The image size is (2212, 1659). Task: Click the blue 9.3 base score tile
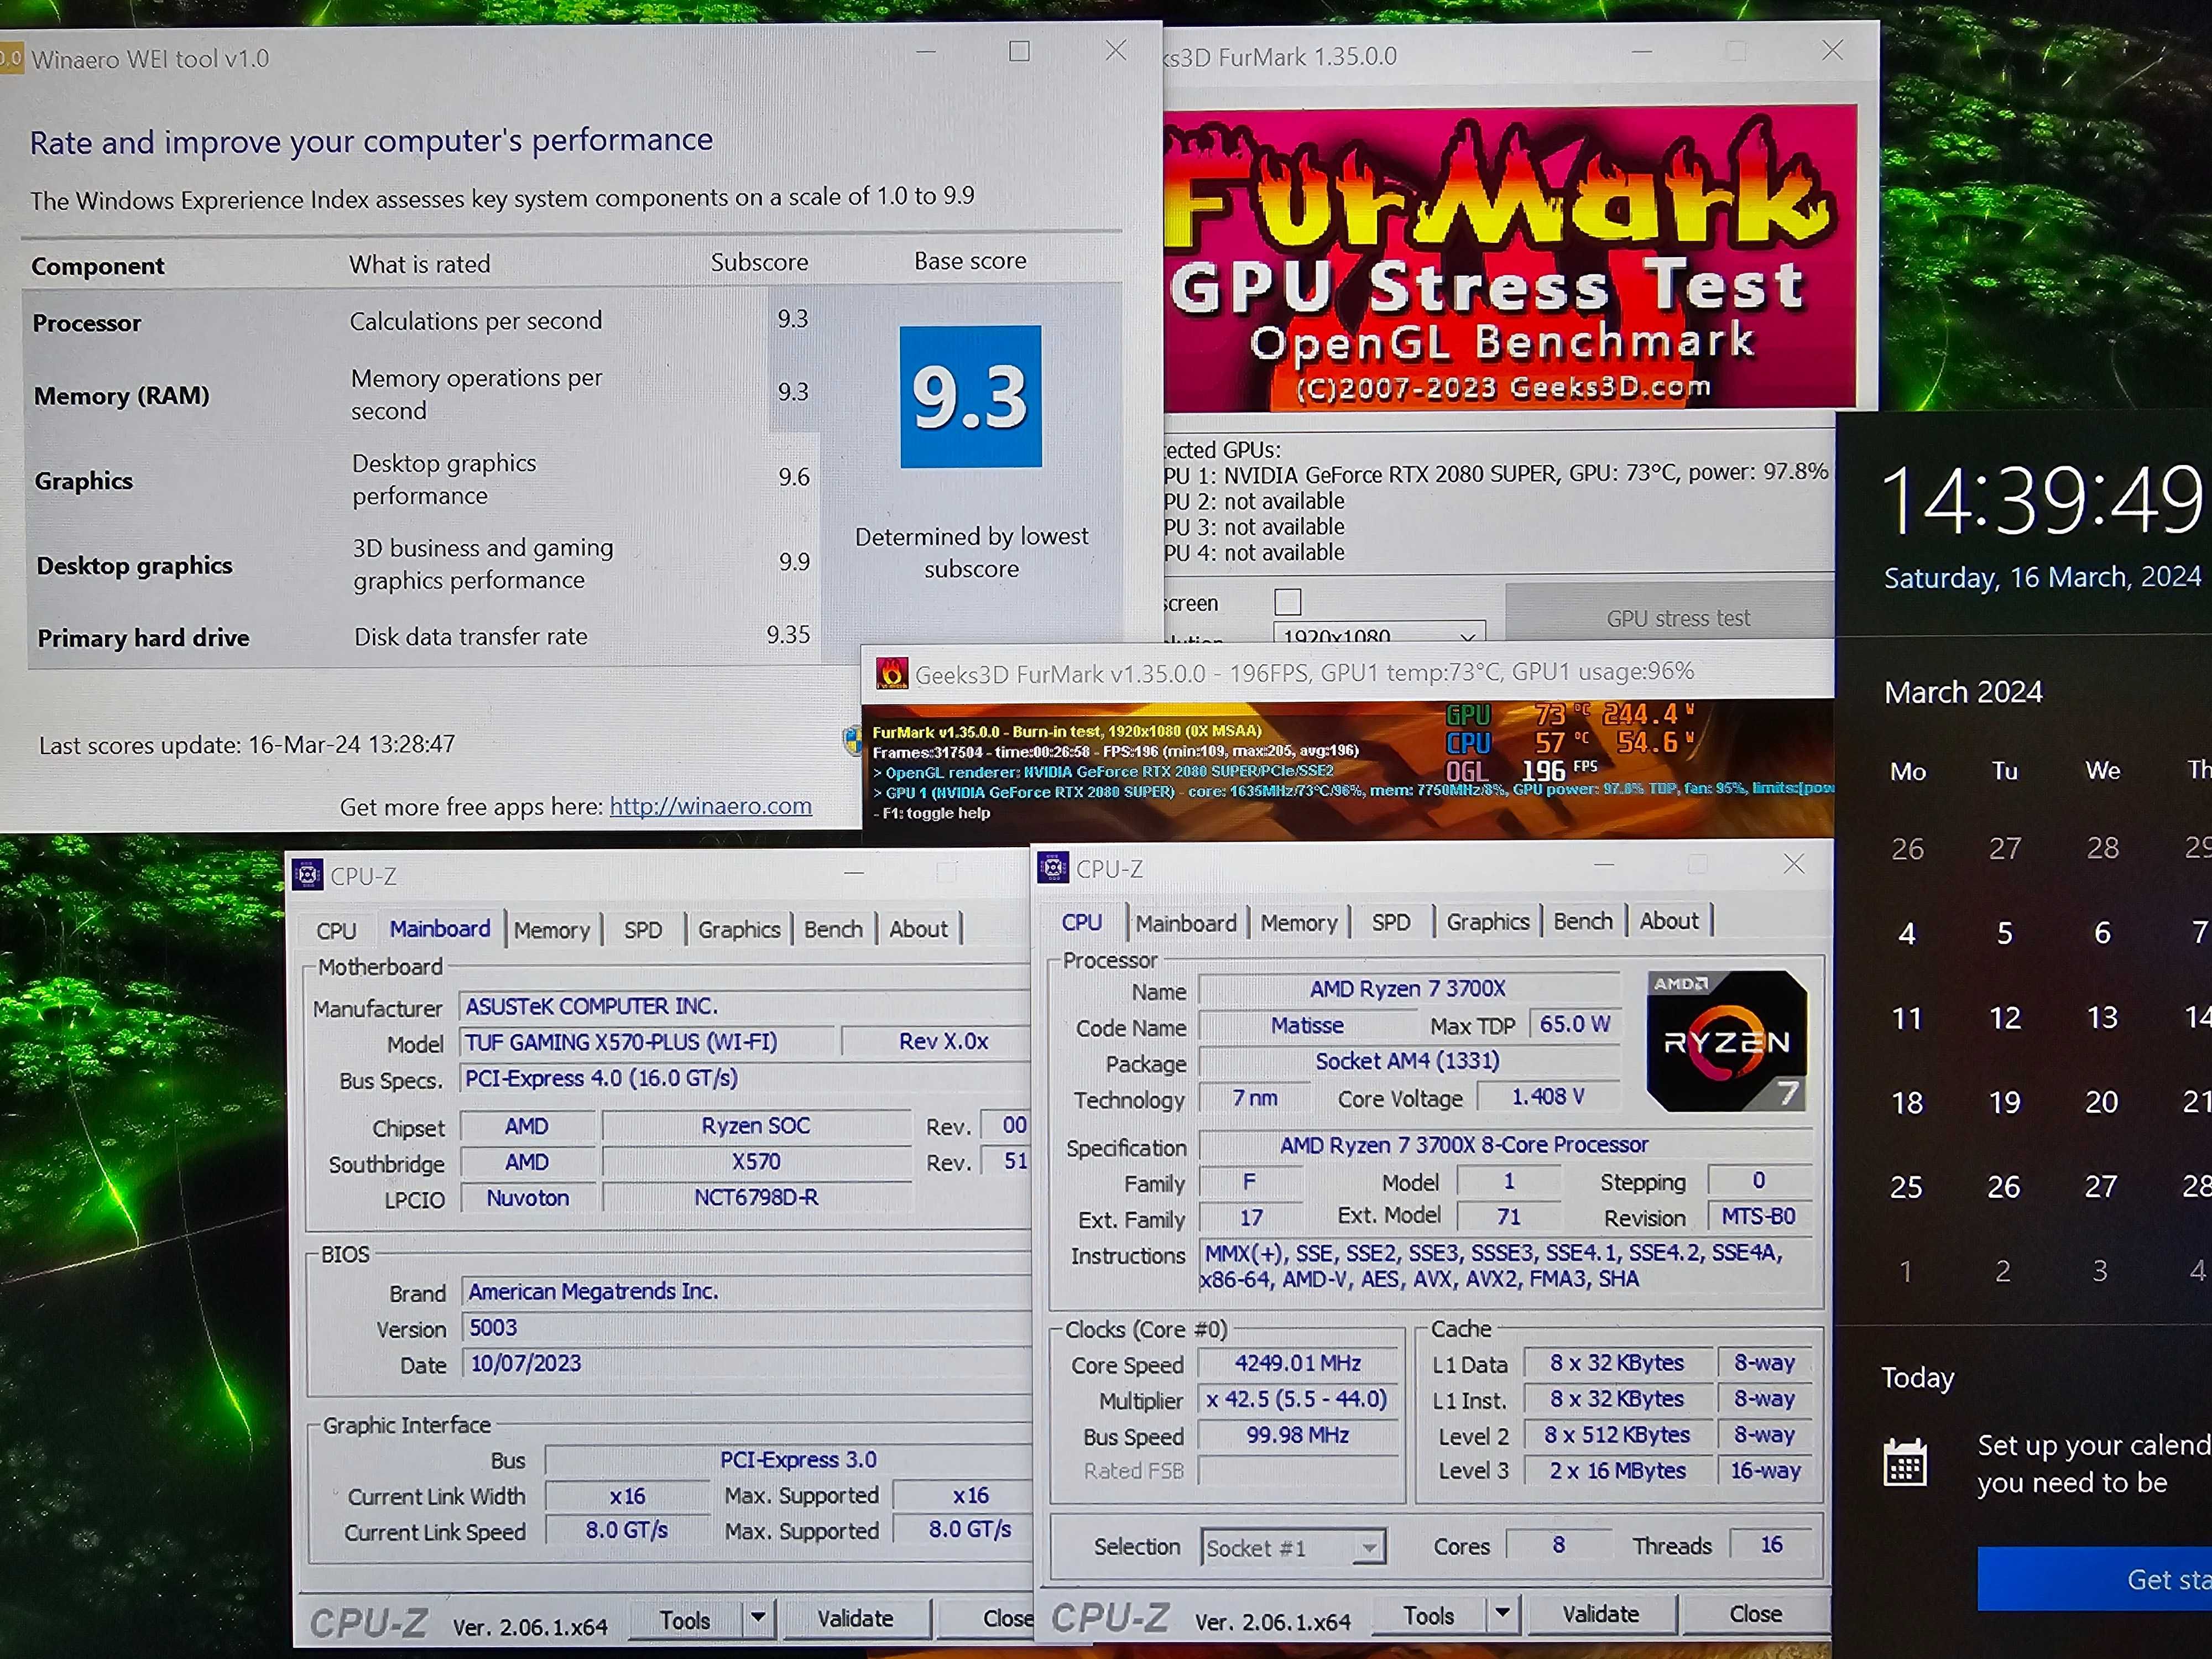pos(970,397)
